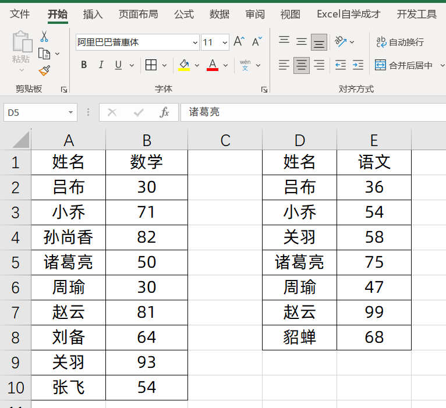Decrease the indent
The width and height of the screenshot is (446, 408).
pos(341,65)
